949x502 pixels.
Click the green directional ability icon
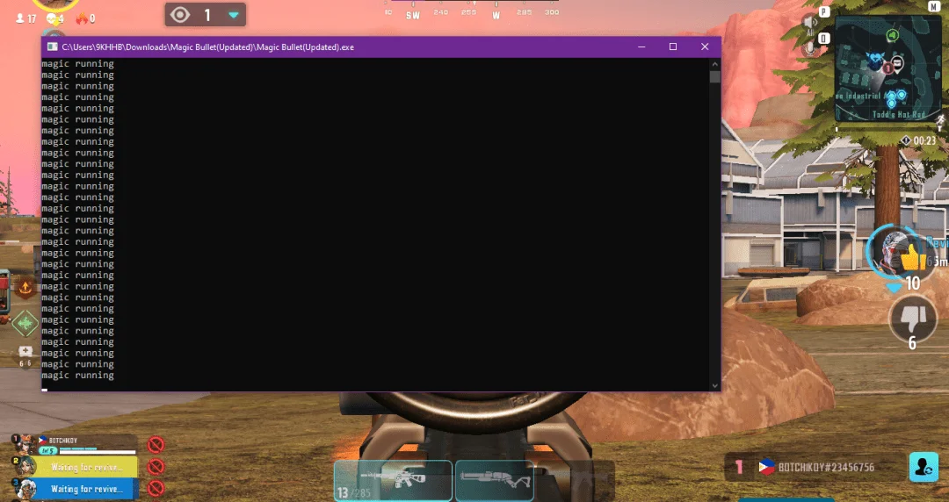25,324
